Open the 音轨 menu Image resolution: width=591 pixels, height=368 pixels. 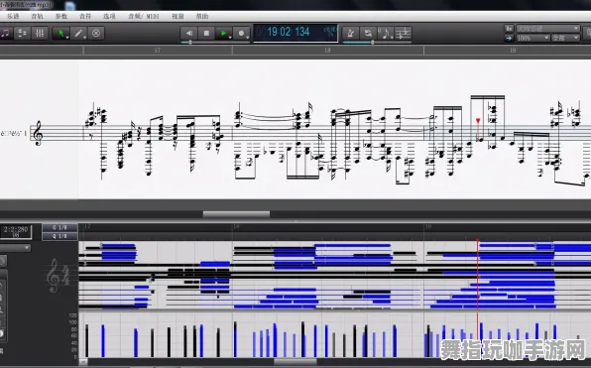coord(37,16)
